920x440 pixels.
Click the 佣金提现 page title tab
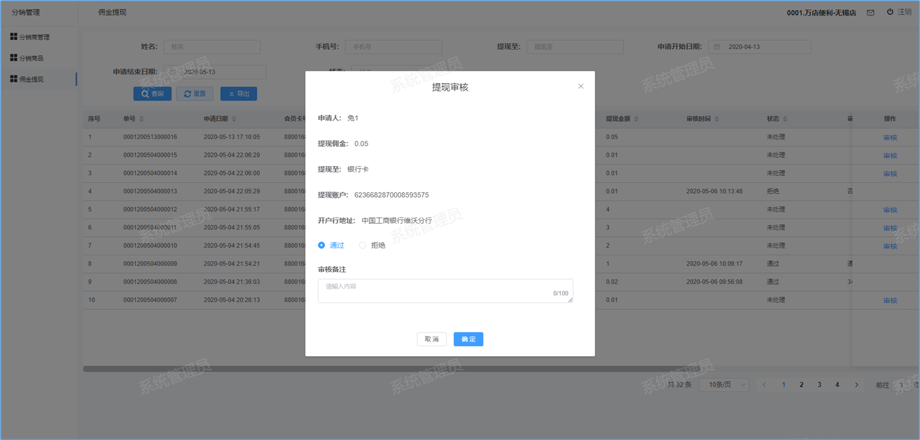[x=112, y=12]
